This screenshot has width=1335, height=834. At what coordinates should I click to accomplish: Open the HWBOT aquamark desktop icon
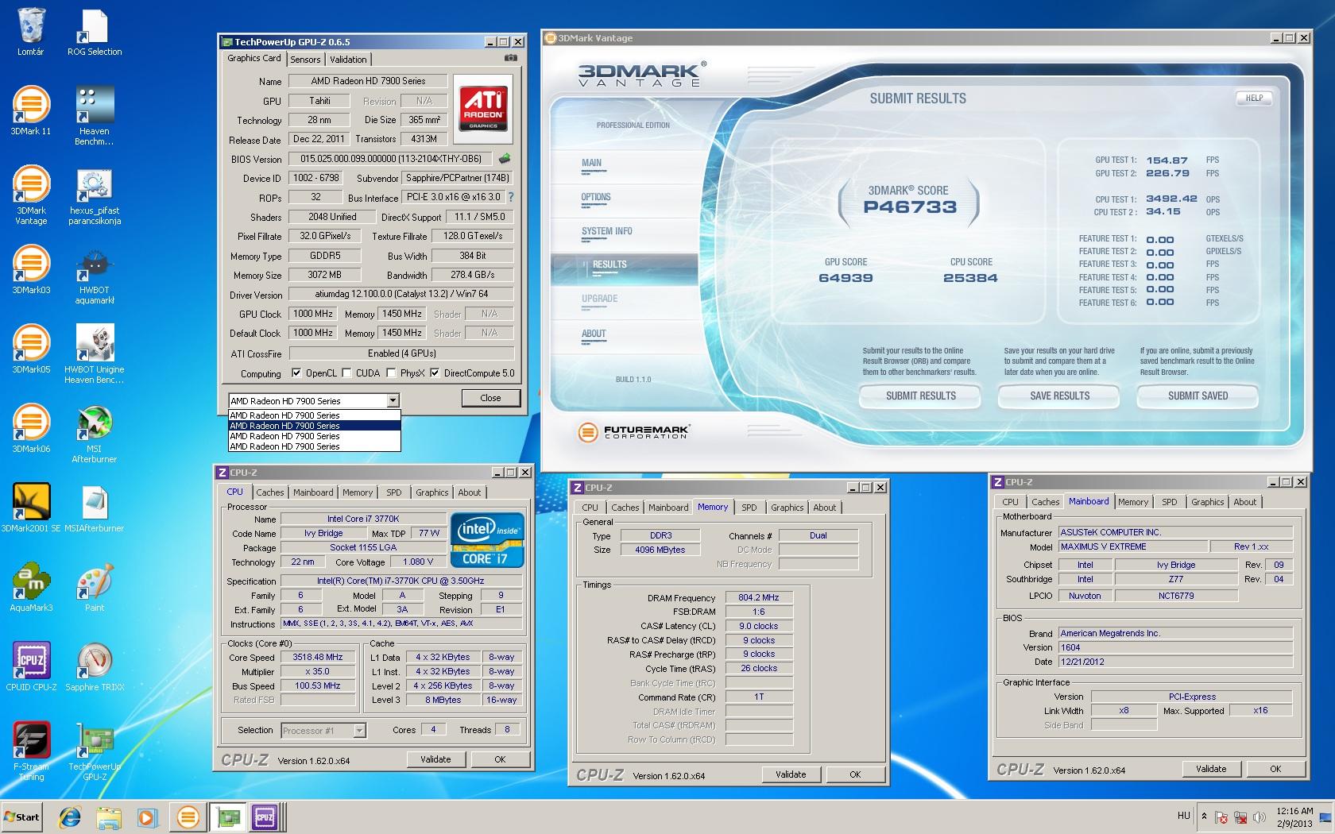(95, 275)
